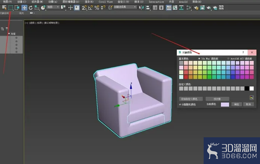Image resolution: width=260 pixels, height=164 pixels.
Task: Click the Select and Place tool icon
Action: 43,8
